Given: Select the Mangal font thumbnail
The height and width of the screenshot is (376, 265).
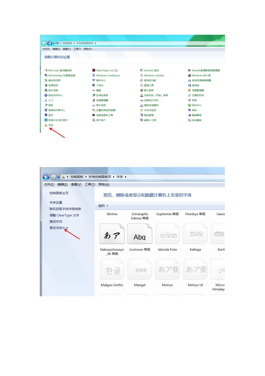Looking at the screenshot, I should point(140,269).
